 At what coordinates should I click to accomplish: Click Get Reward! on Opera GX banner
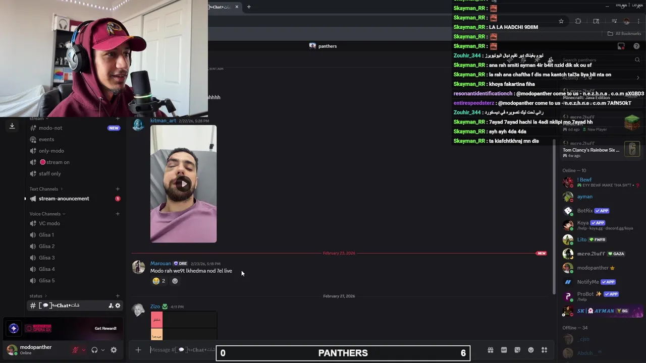click(105, 328)
